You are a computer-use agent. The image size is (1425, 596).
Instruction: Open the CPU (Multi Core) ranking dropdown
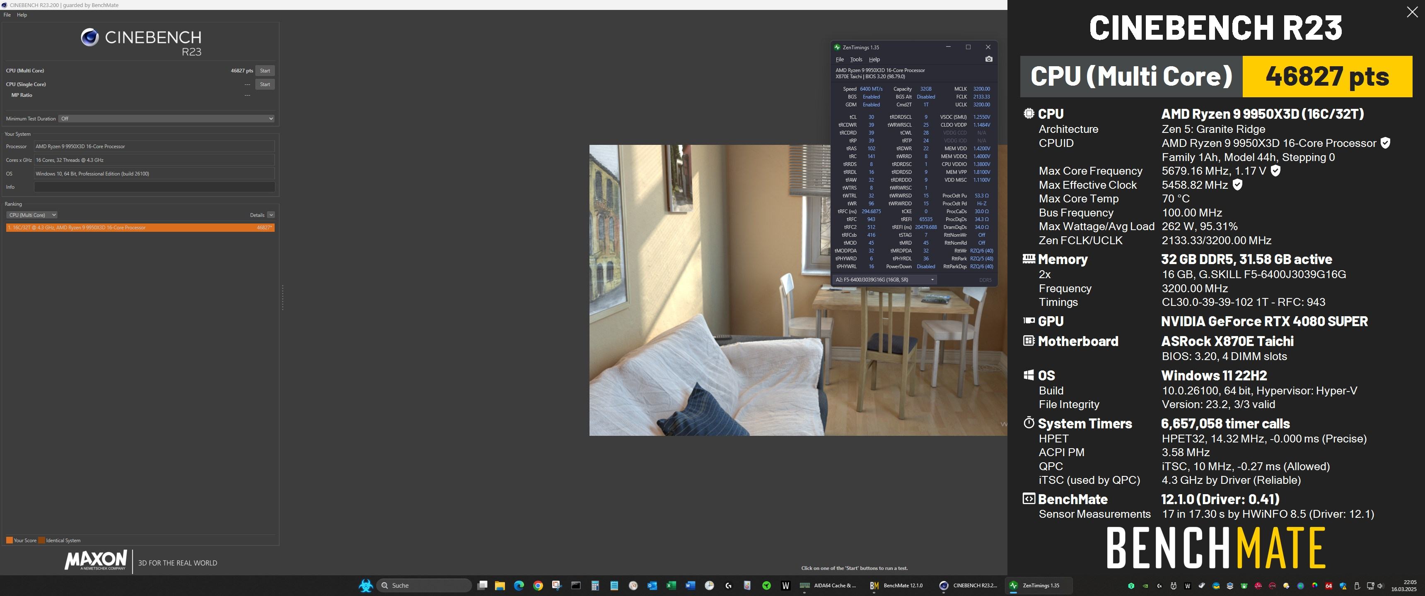click(31, 215)
